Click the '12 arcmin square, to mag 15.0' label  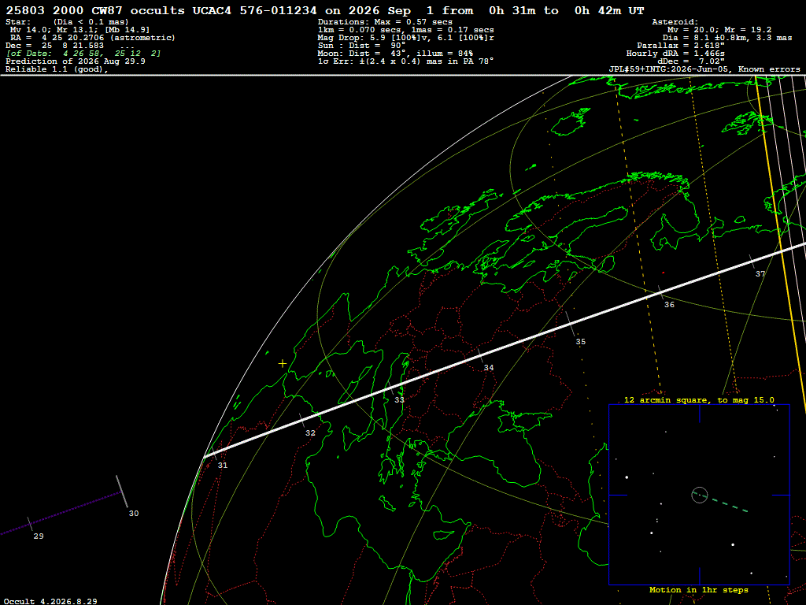click(x=699, y=399)
